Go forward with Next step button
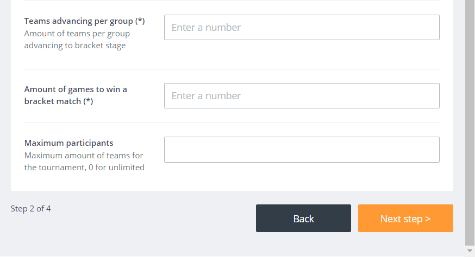The height and width of the screenshot is (257, 475). [405, 219]
